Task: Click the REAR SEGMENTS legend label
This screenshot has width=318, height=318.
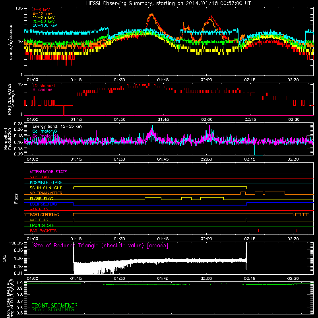Action: click(x=53, y=310)
